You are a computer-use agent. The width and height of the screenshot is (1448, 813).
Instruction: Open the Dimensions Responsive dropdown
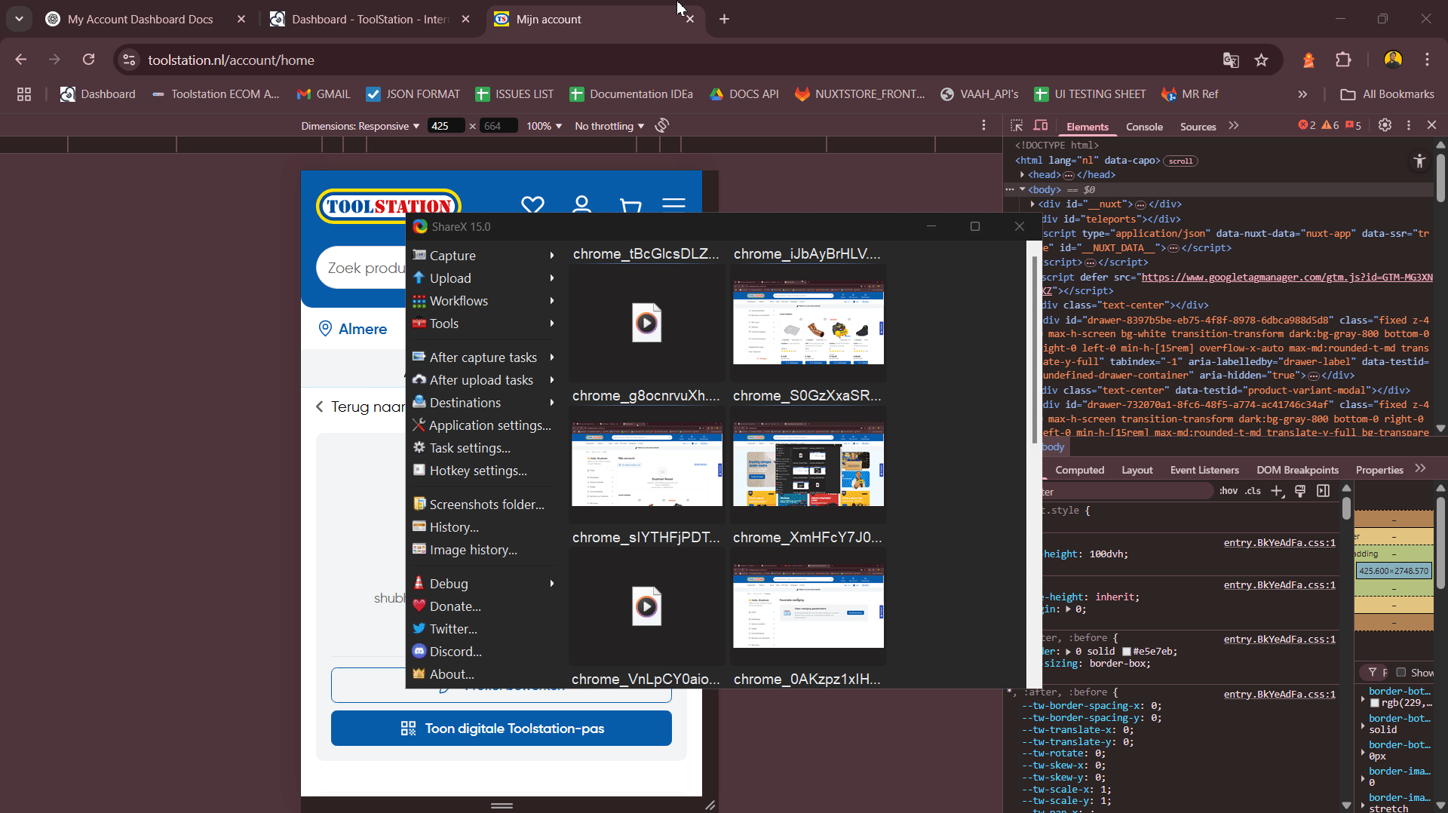coord(360,126)
